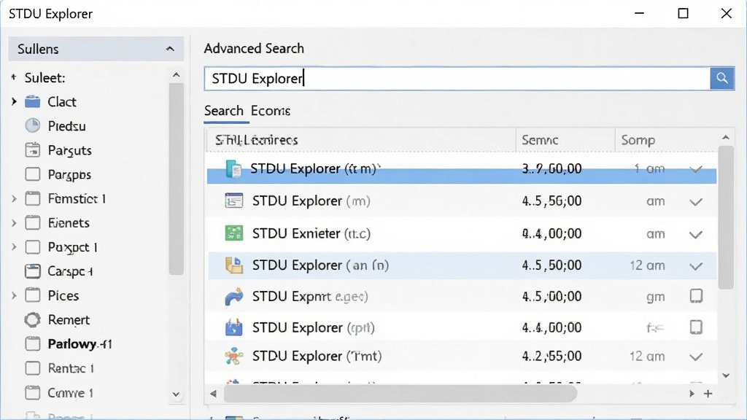Tick the Cmwe 1 checkbox
The image size is (747, 420).
pyautogui.click(x=32, y=393)
